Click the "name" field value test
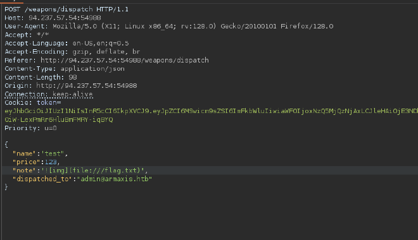The image size is (418, 240). [53, 153]
